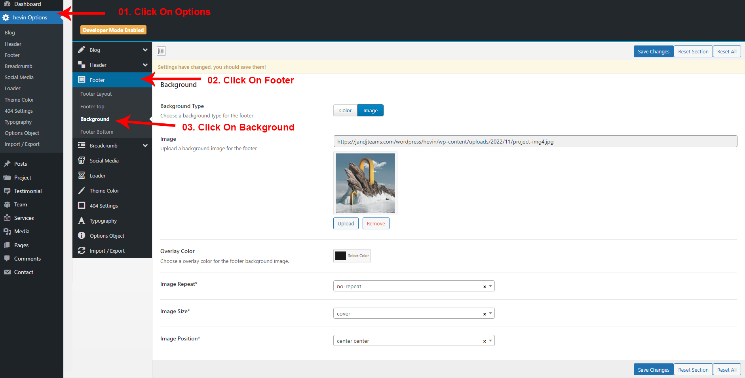Image resolution: width=745 pixels, height=378 pixels.
Task: Click the Social Media gift icon
Action: click(x=82, y=160)
